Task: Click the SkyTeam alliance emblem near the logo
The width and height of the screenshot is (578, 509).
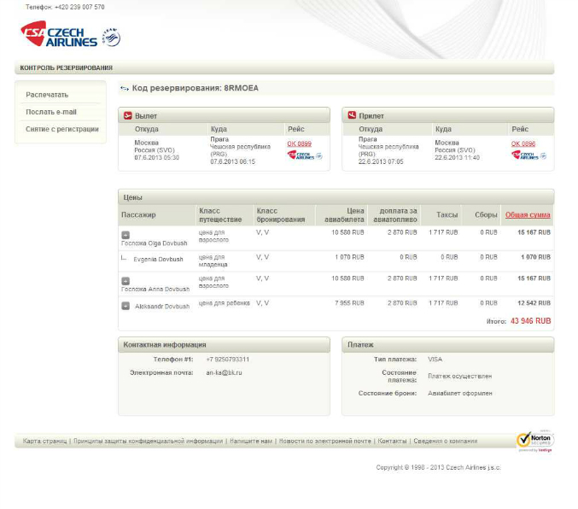Action: pyautogui.click(x=112, y=37)
